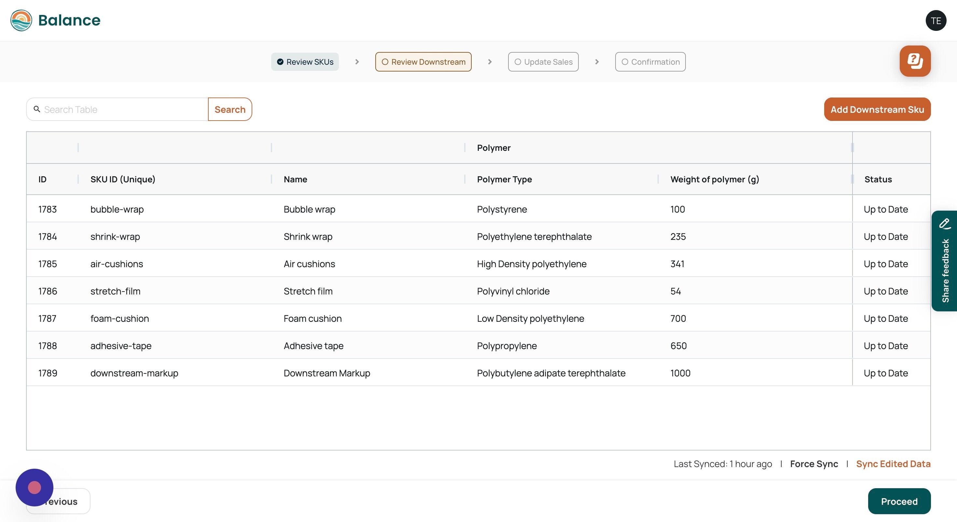Click Force Sync link
Viewport: 957px width, 522px height.
pyautogui.click(x=814, y=464)
